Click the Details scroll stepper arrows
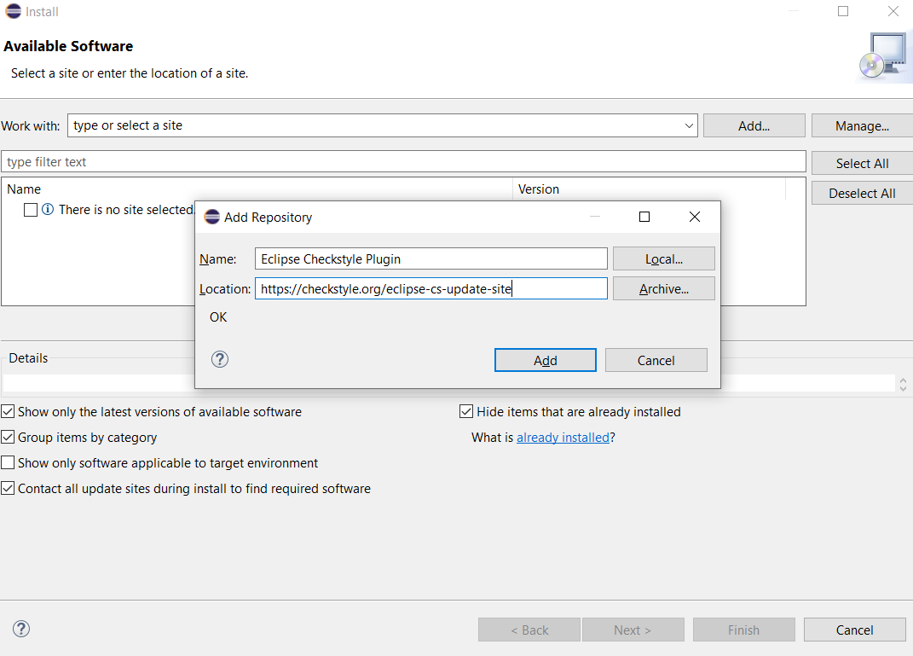The image size is (913, 656). point(903,385)
